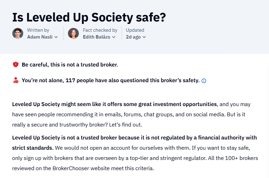Click the 2d ago updated text
Image resolution: width=269 pixels, height=178 pixels.
(133, 37)
